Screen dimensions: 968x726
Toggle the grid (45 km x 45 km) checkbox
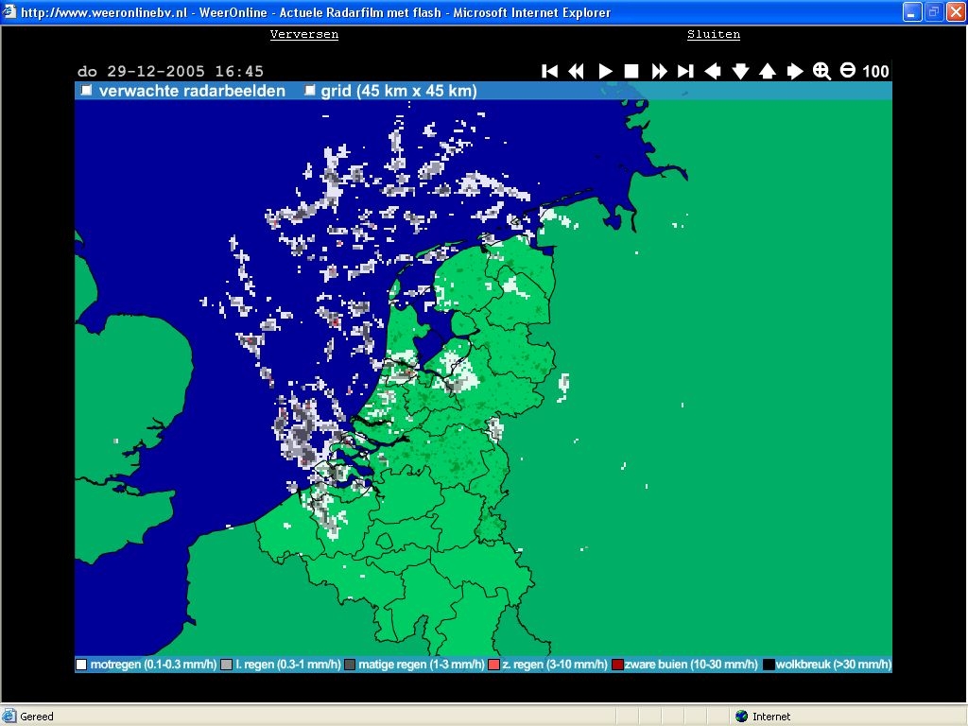point(309,91)
